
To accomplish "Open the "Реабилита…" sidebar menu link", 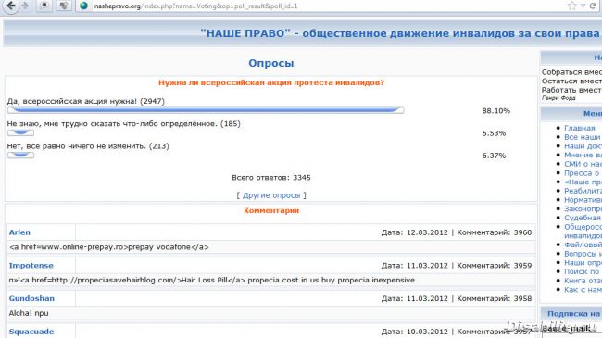I will 583,191.
